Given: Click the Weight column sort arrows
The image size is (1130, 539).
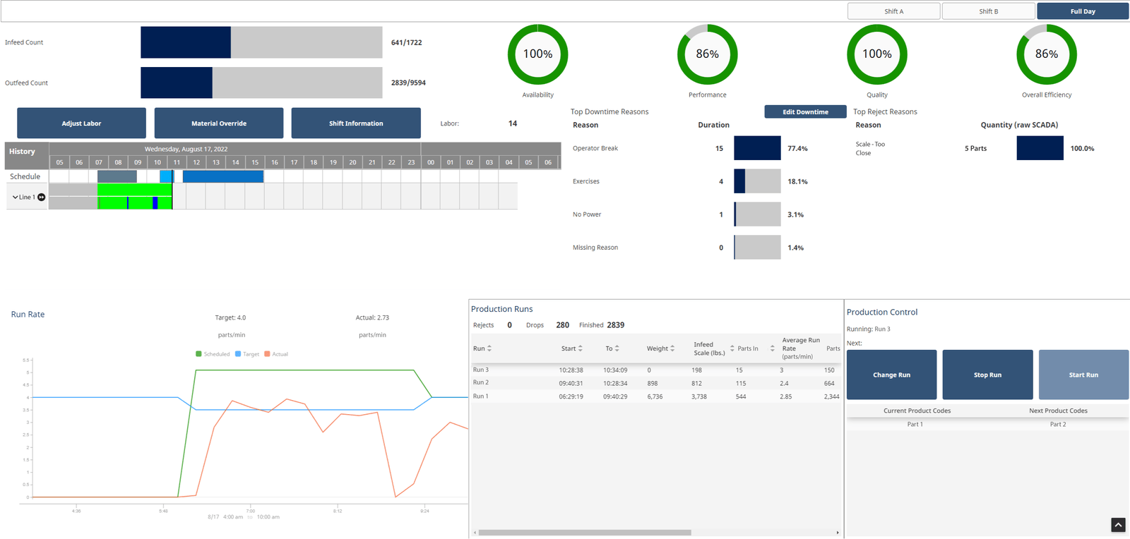Looking at the screenshot, I should [x=672, y=349].
